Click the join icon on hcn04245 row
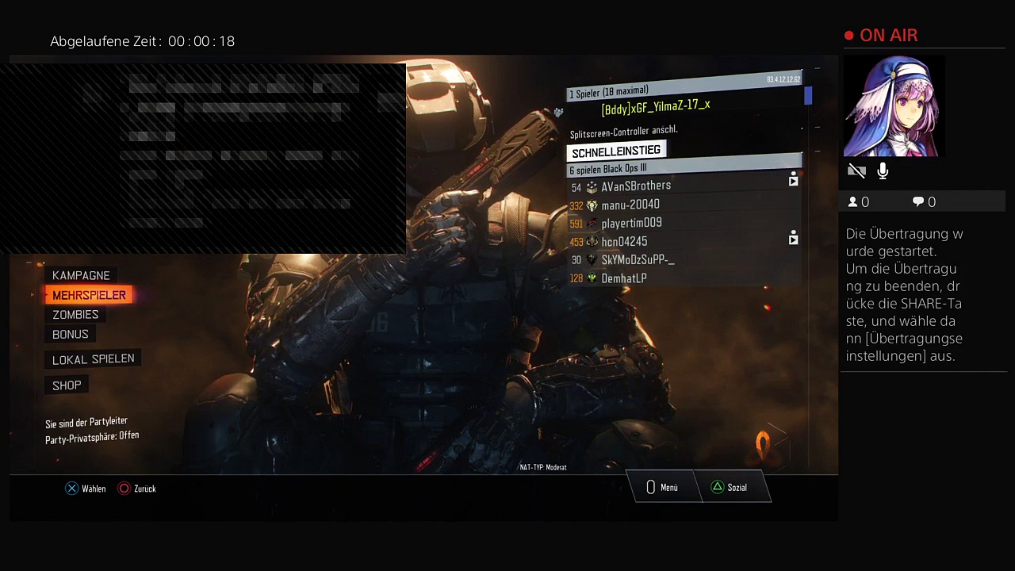The image size is (1015, 571). pos(793,238)
